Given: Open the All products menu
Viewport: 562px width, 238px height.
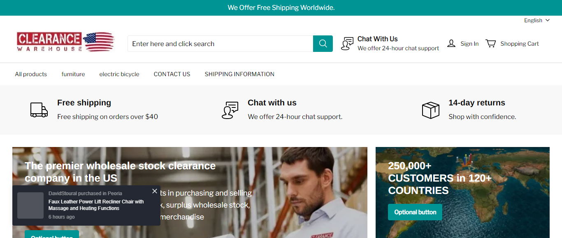Looking at the screenshot, I should 31,74.
